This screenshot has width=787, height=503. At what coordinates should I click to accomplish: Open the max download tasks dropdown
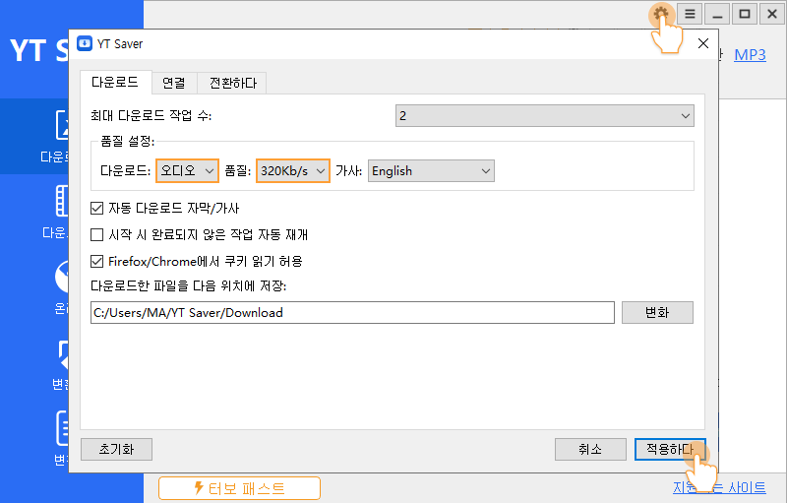(545, 116)
